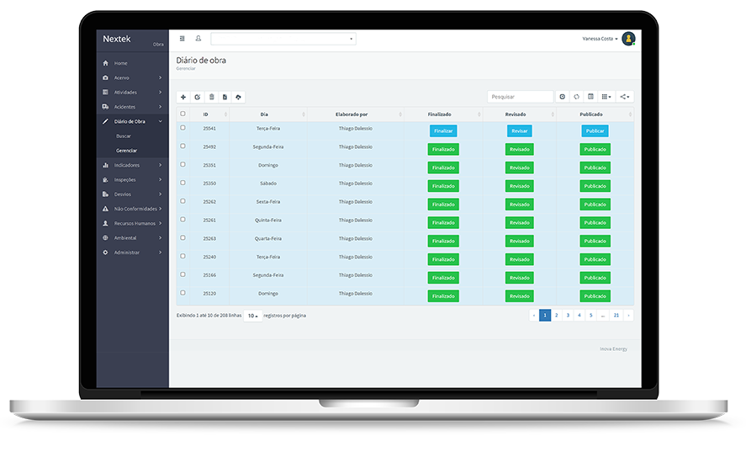Viewport: 746px width, 452px height.
Task: Select the Buscar submenu item
Action: 124,136
